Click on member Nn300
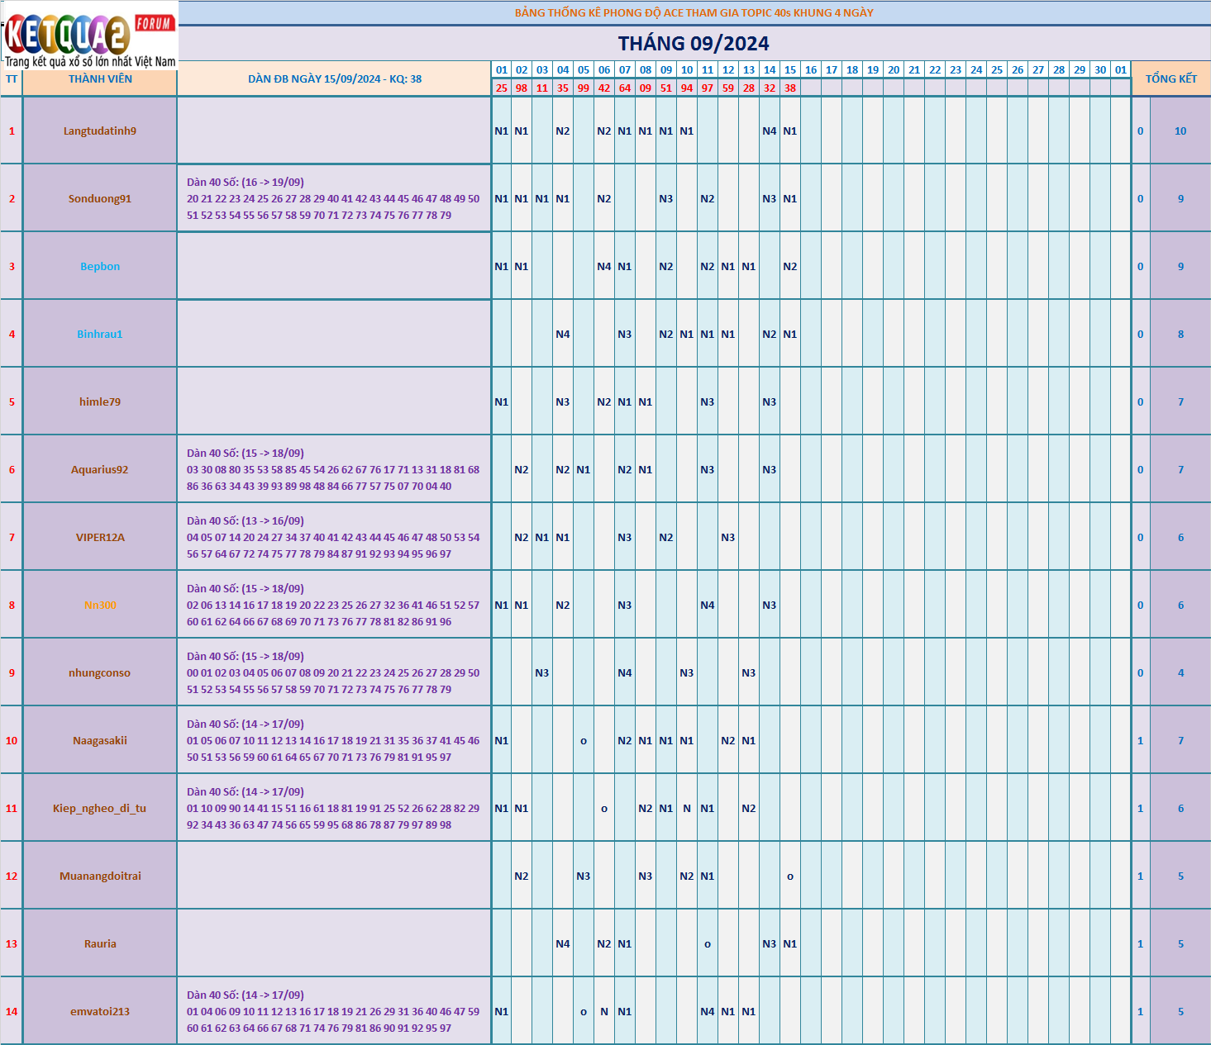This screenshot has height=1045, width=1211. (100, 606)
